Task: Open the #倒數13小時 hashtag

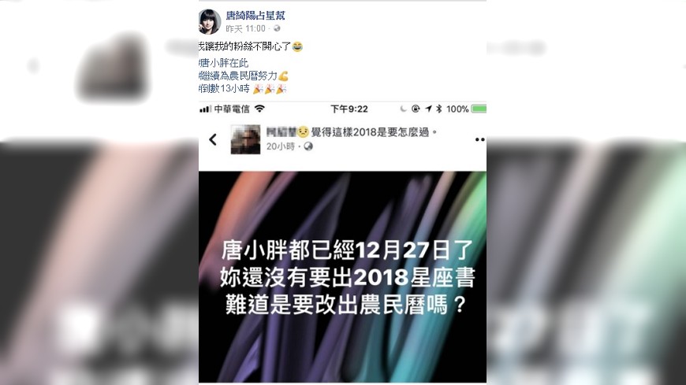Action: pos(224,89)
